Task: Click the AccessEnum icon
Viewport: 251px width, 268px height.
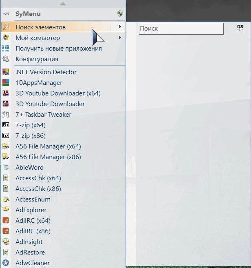Action: click(6, 199)
